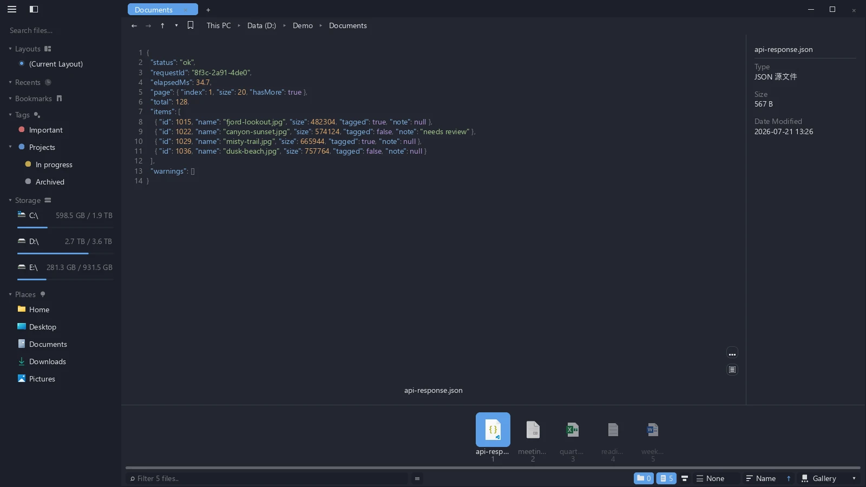Click Demo breadcrumb
The image size is (866, 487).
pos(303,25)
